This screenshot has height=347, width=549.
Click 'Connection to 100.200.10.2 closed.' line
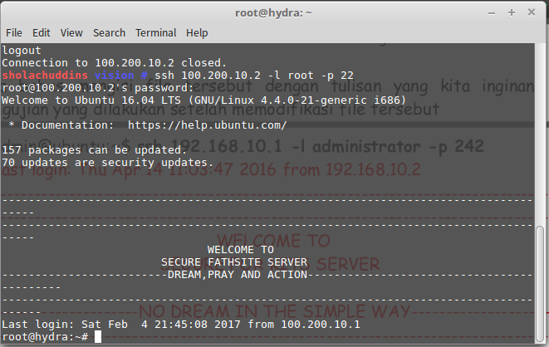coord(114,63)
